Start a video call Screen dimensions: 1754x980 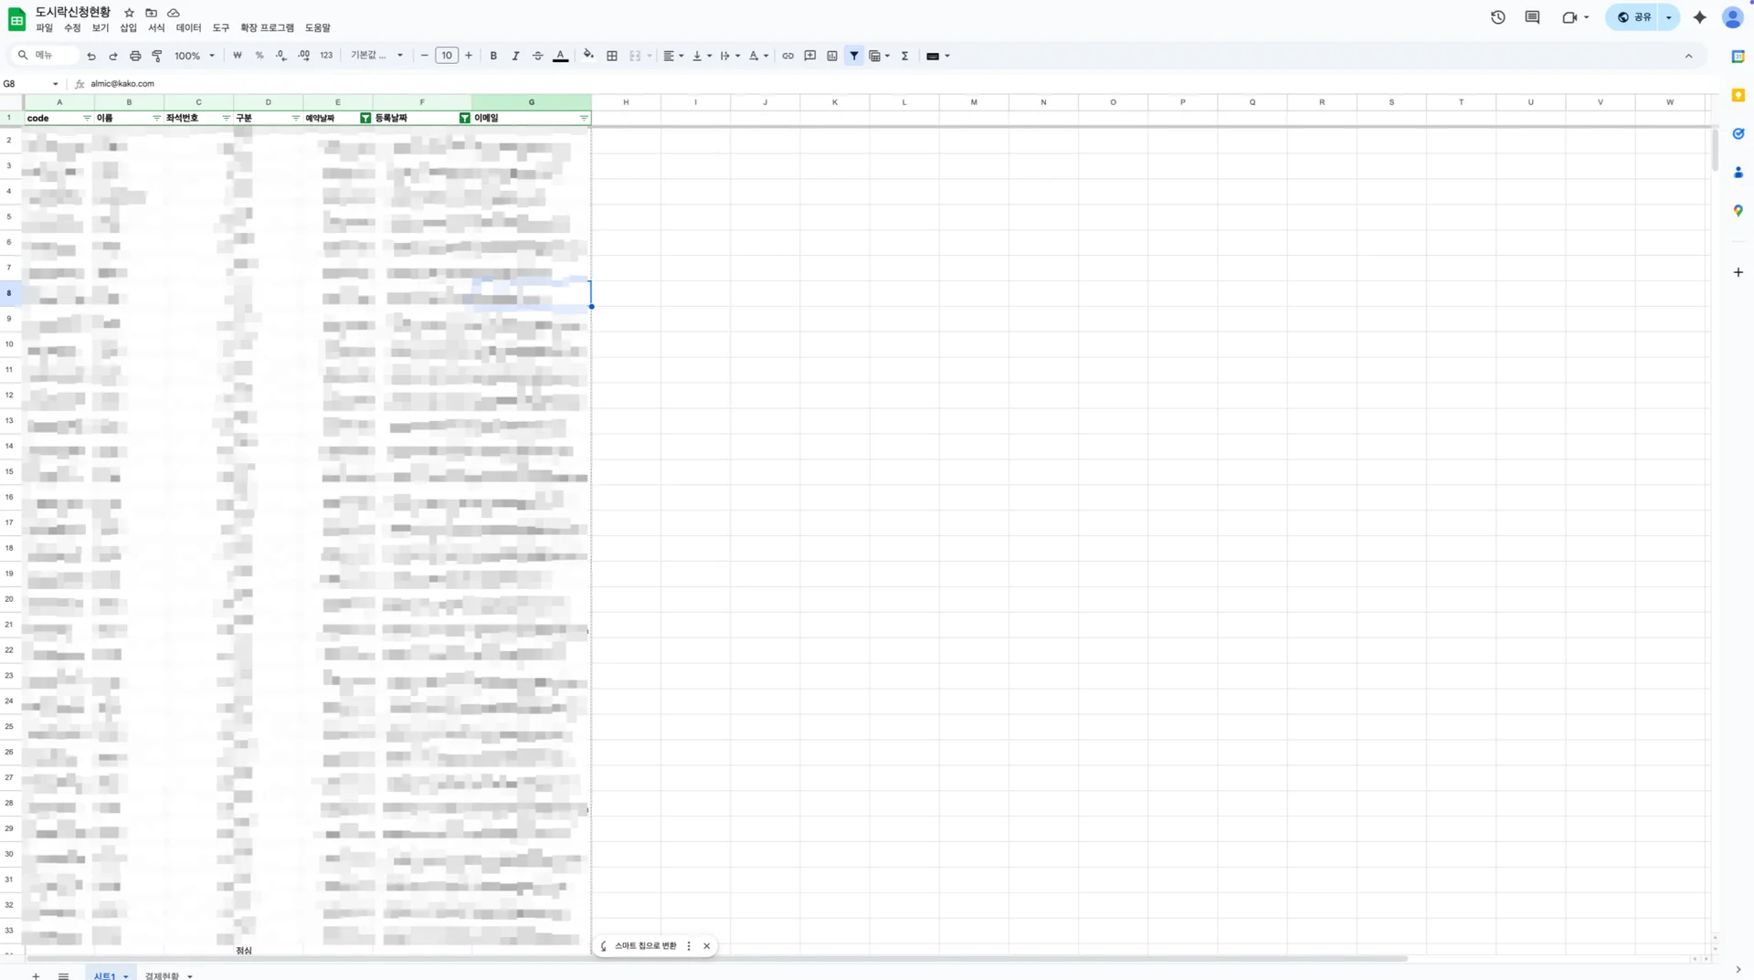click(x=1576, y=17)
